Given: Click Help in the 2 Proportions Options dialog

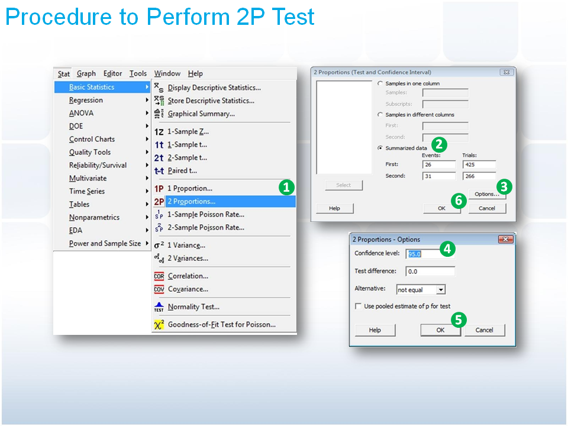Looking at the screenshot, I should click(375, 330).
